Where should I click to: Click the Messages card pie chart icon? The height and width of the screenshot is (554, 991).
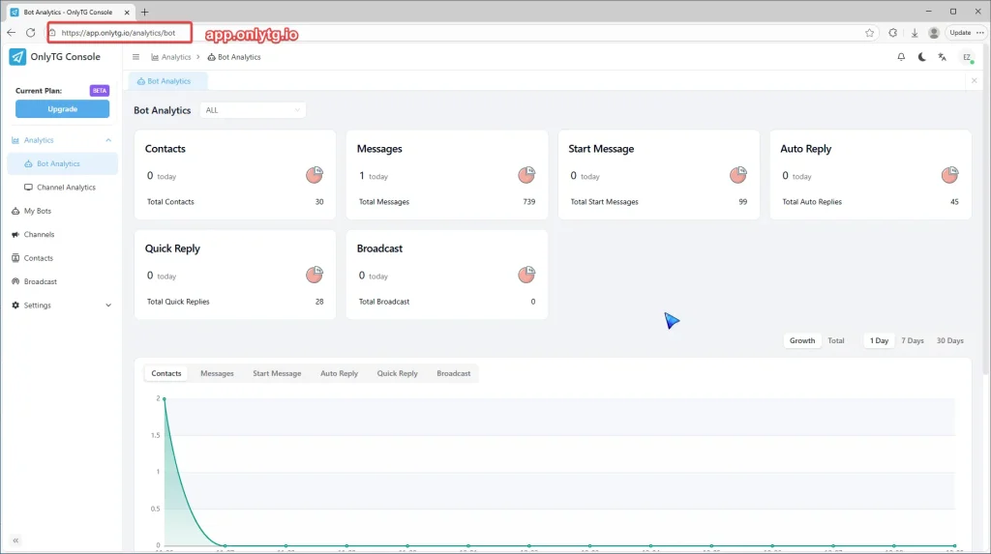[526, 175]
